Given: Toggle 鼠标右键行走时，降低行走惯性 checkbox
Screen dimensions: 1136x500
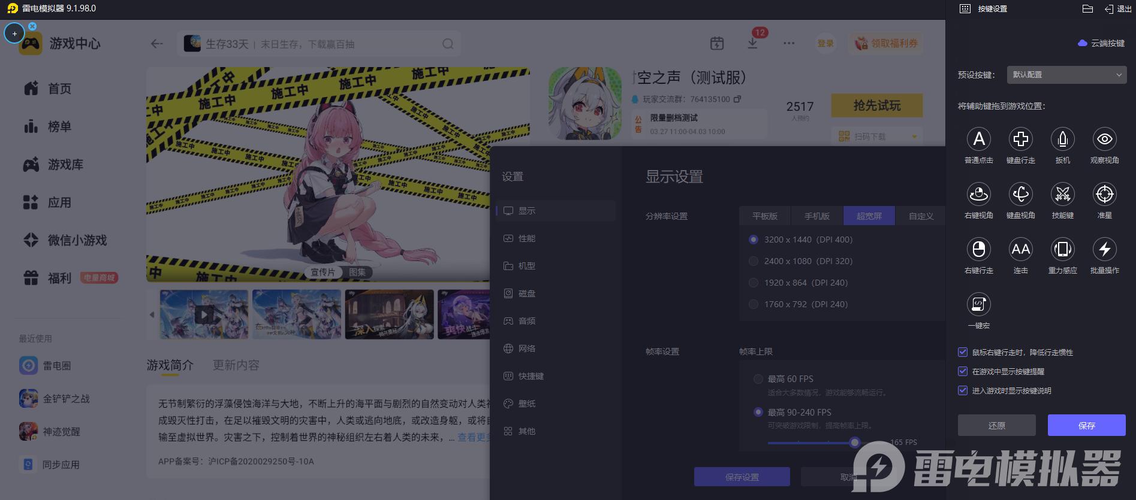Looking at the screenshot, I should click(963, 352).
